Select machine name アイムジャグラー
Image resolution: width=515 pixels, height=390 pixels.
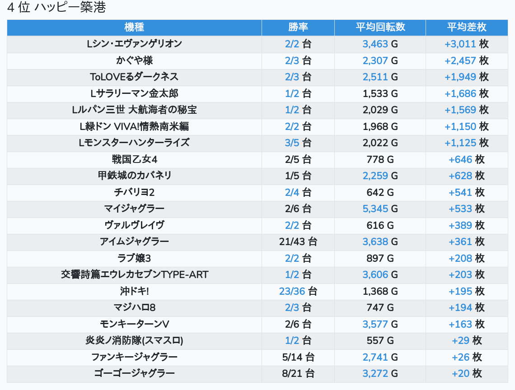(x=134, y=241)
